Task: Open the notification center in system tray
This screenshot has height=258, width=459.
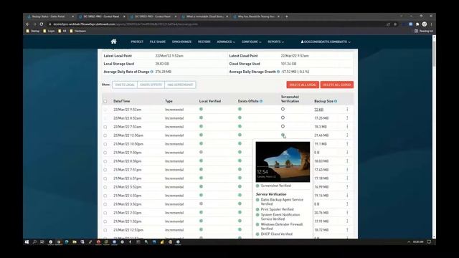Action: [x=429, y=242]
